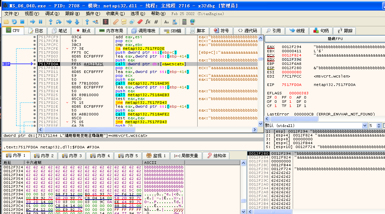Viewport: 385px width, 214px height.
Task: Switch to the 断点 tab
Action: (x=84, y=31)
